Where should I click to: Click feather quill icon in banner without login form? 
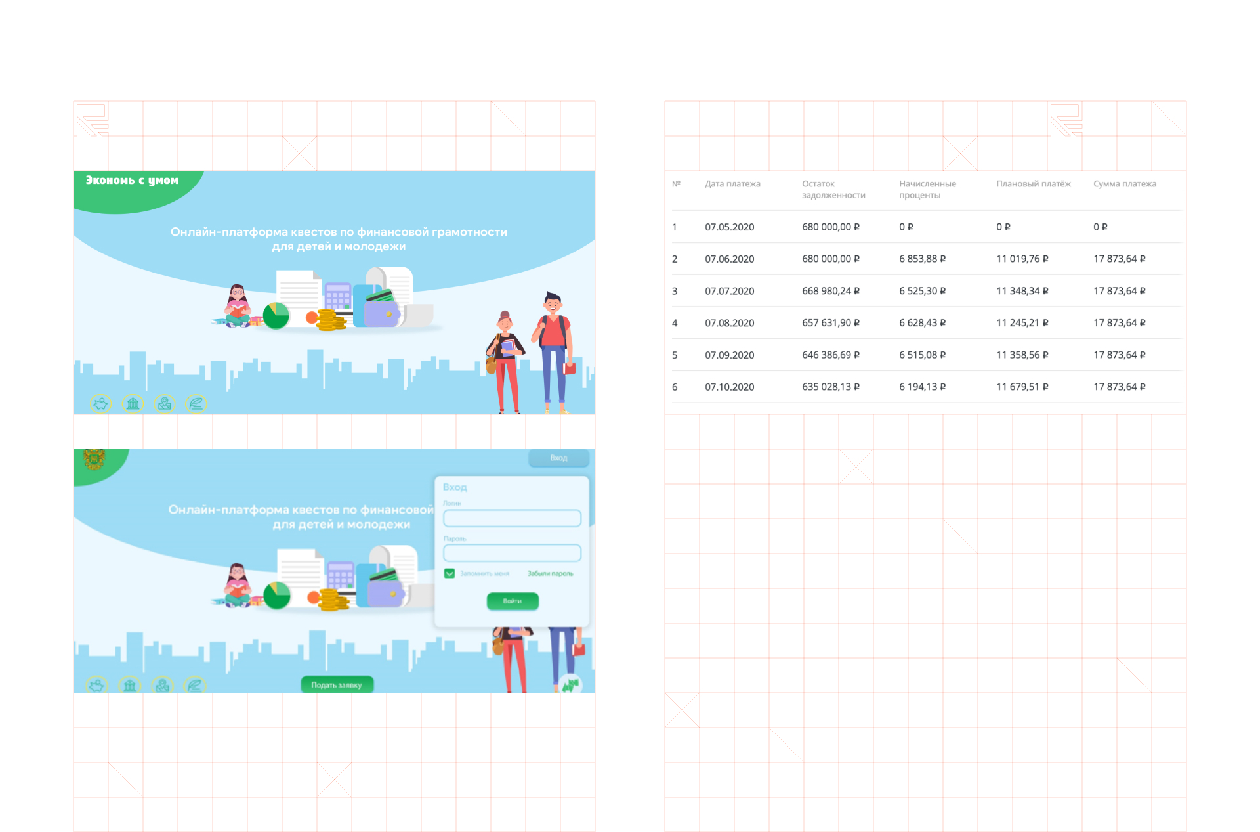pyautogui.click(x=196, y=404)
